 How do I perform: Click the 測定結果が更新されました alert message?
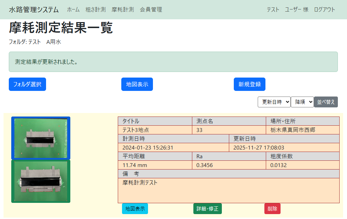point(173,62)
